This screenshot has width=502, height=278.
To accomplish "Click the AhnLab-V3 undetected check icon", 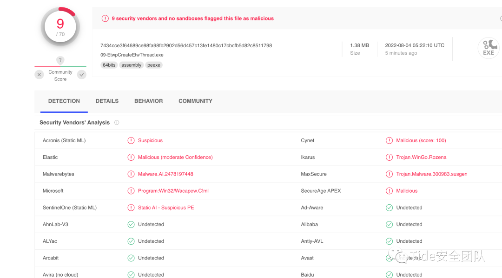I will coord(131,224).
